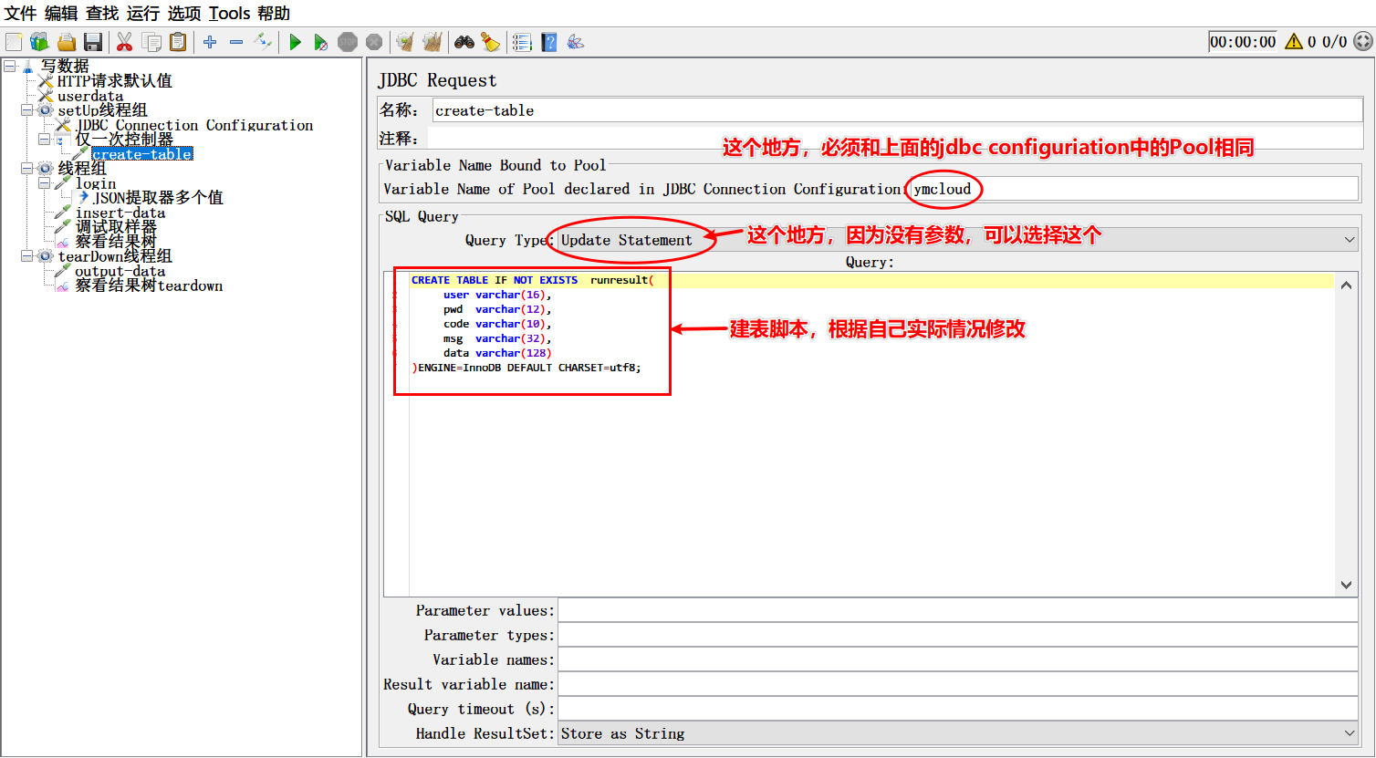Click the Parameter values input field
Viewport: 1376px width, 758px height.
(x=957, y=610)
